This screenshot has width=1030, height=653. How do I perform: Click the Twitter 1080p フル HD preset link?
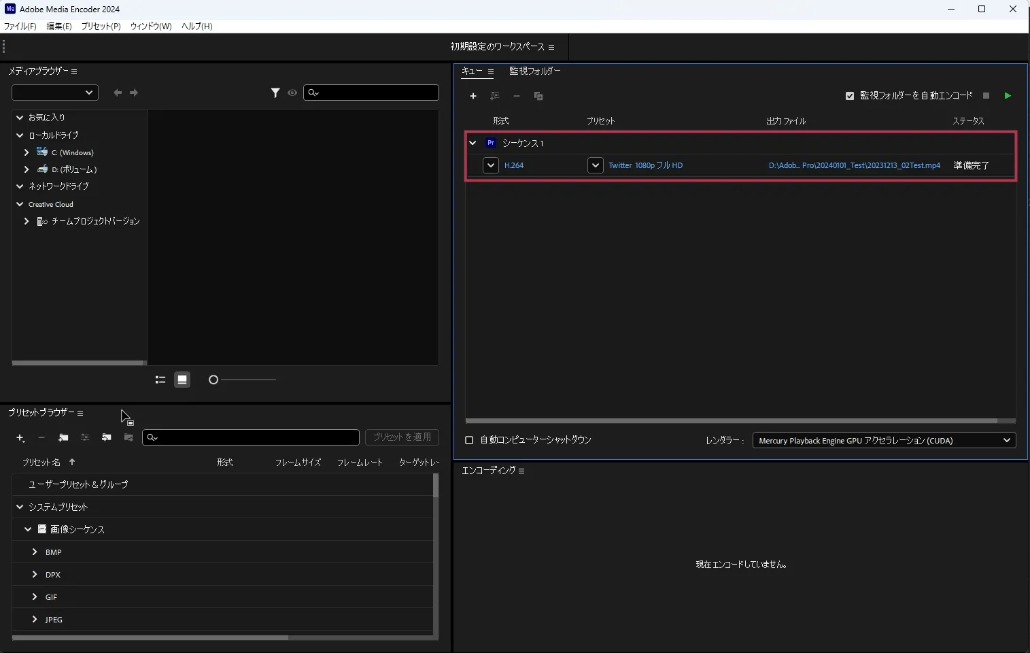tap(645, 165)
